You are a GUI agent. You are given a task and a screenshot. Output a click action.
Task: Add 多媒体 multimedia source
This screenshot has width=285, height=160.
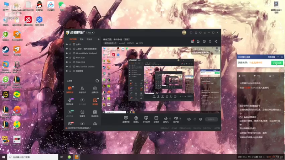click(156, 119)
